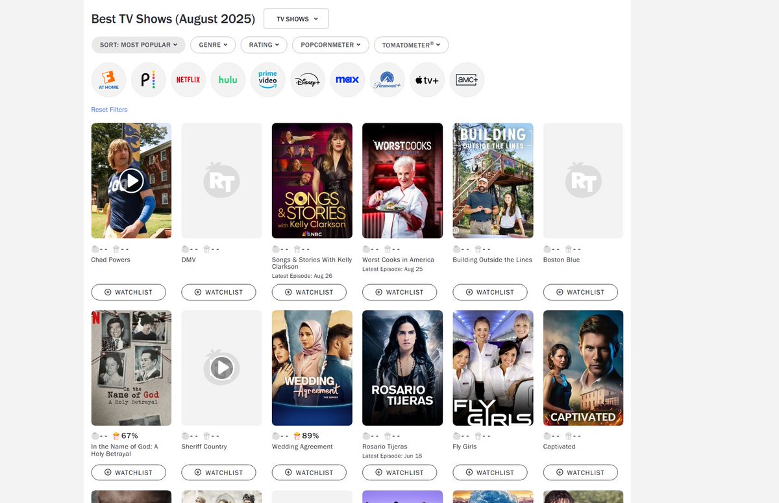Image resolution: width=779 pixels, height=503 pixels.
Task: Click Songs & Stories With Kelly Clarkson title
Action: [312, 263]
